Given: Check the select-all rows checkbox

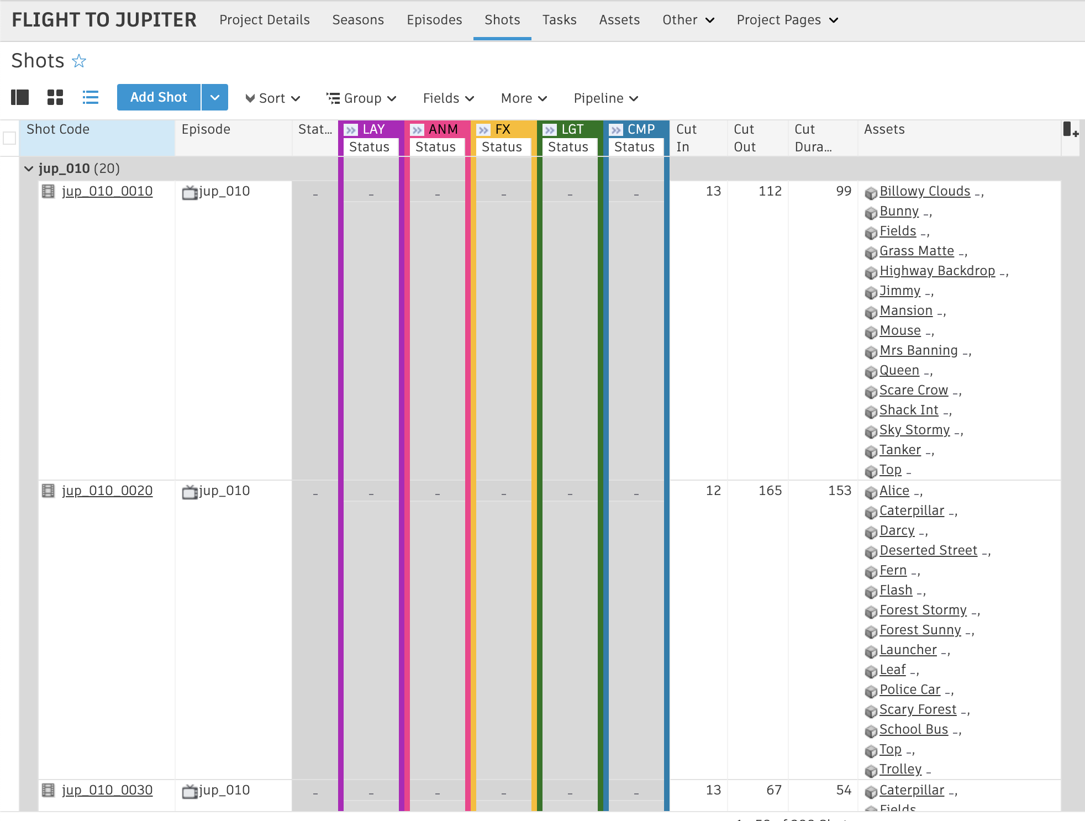Looking at the screenshot, I should 9,138.
